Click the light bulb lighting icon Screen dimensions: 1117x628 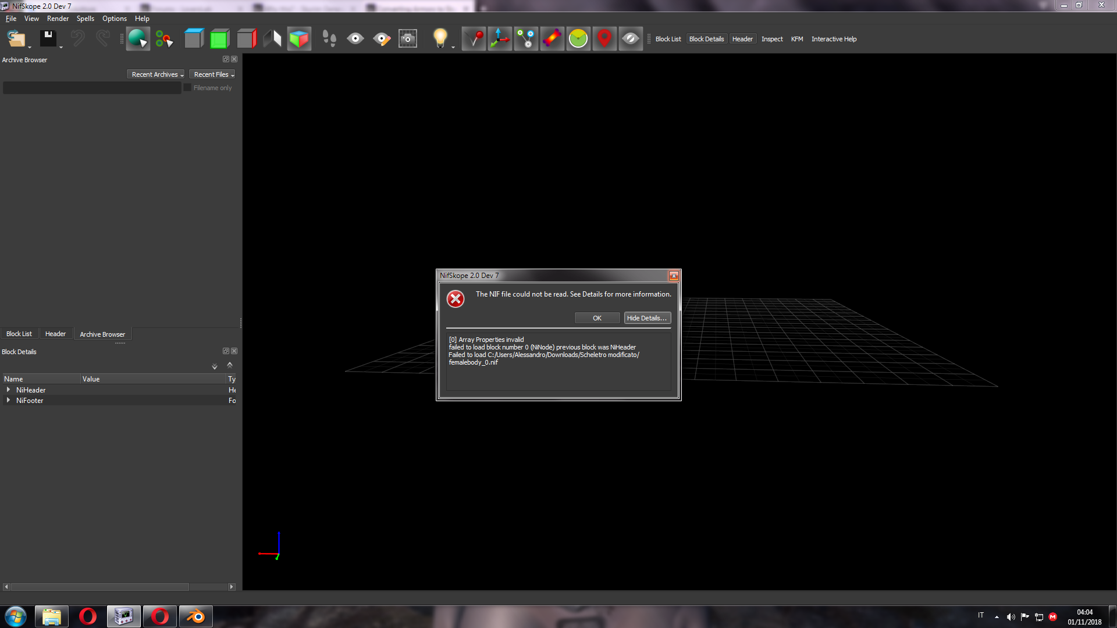(440, 39)
